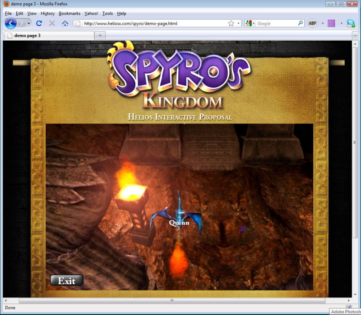Click the "Done" status bar text
361x315 pixels.
coord(10,308)
